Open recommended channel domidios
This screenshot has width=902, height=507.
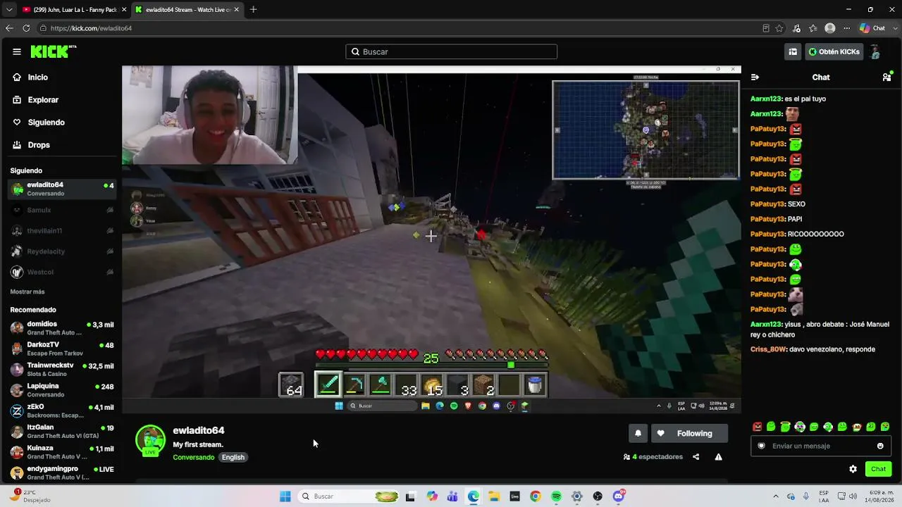coord(61,328)
